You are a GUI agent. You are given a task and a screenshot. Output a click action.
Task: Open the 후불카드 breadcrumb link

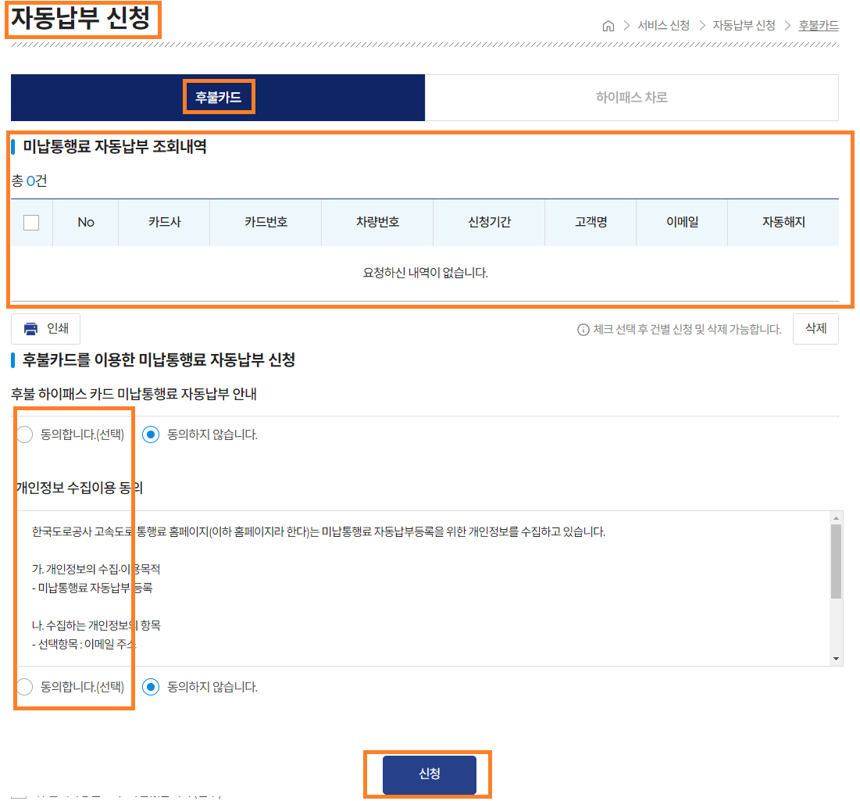[x=819, y=25]
